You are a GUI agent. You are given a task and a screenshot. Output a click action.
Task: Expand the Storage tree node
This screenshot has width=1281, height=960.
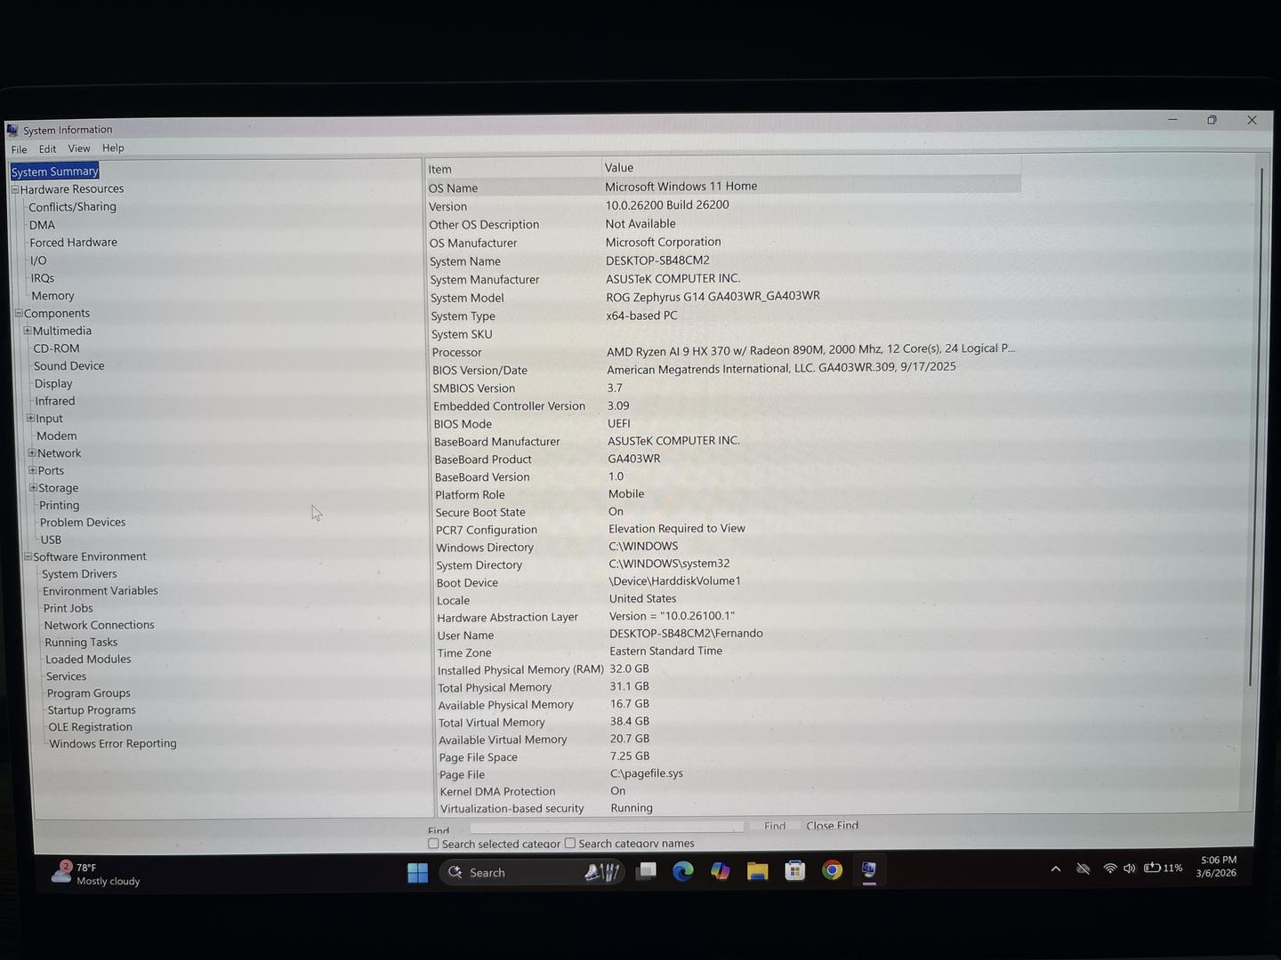[x=33, y=487]
